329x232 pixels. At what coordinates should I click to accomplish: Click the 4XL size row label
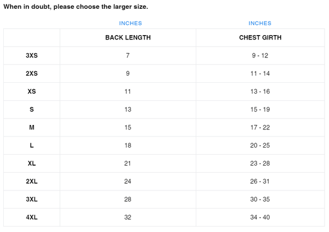32,217
